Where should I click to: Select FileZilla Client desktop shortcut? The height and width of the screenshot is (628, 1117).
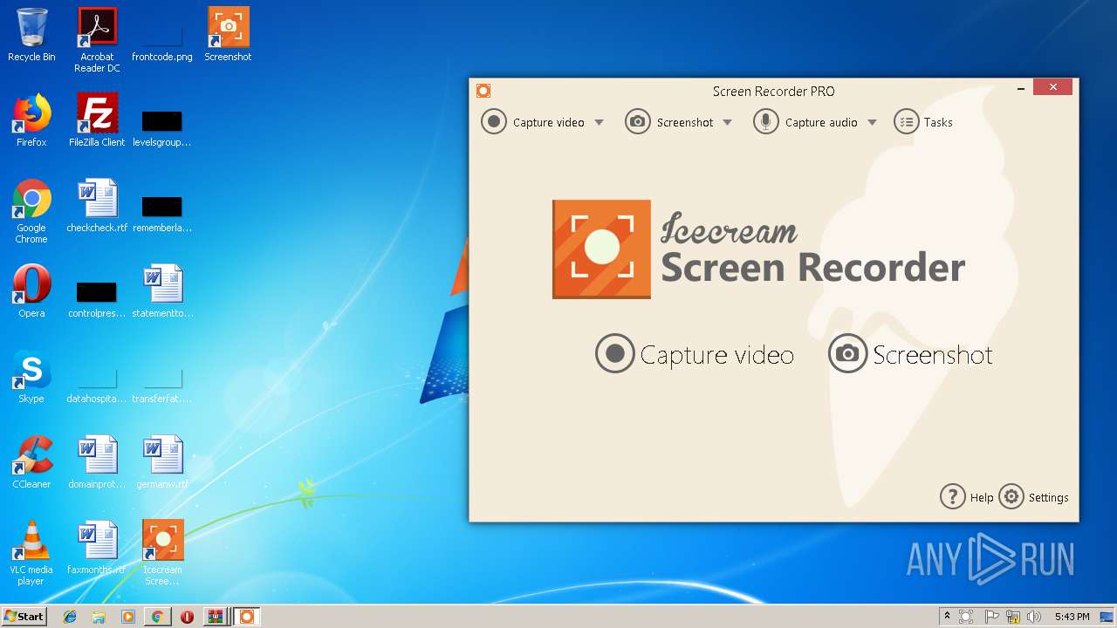click(x=97, y=120)
